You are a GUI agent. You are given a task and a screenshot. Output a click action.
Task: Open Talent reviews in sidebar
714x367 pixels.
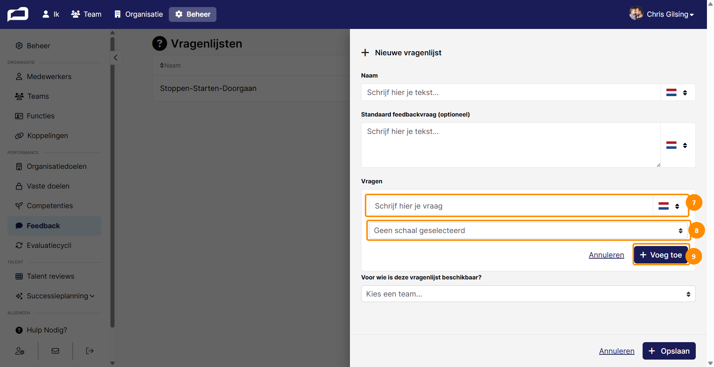click(54, 276)
